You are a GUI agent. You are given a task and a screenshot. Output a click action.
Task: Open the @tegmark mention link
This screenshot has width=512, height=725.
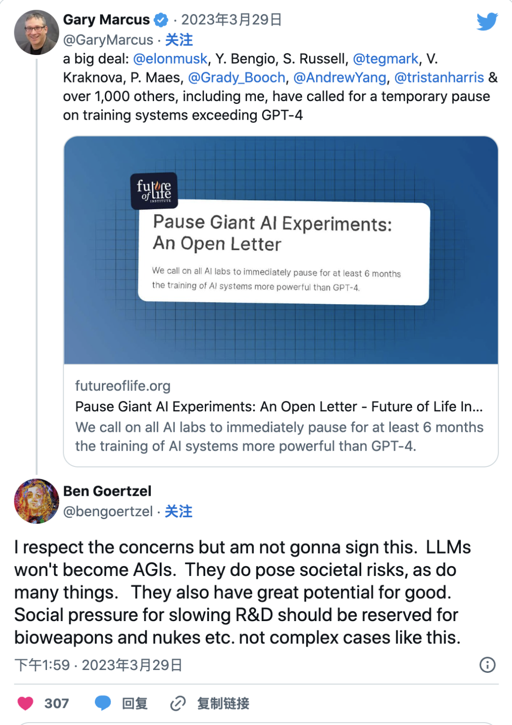pyautogui.click(x=386, y=59)
